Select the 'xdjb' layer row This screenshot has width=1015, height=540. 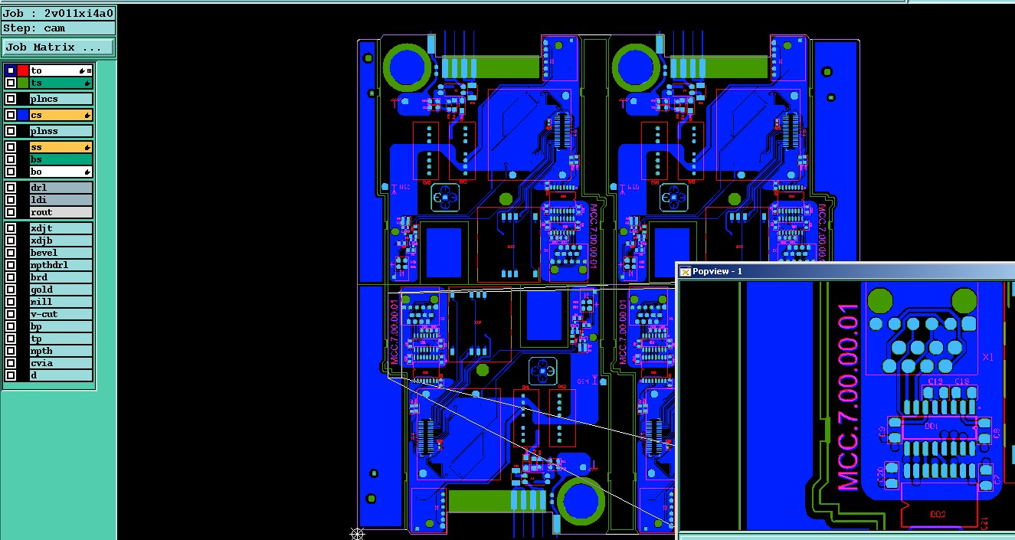[x=61, y=241]
